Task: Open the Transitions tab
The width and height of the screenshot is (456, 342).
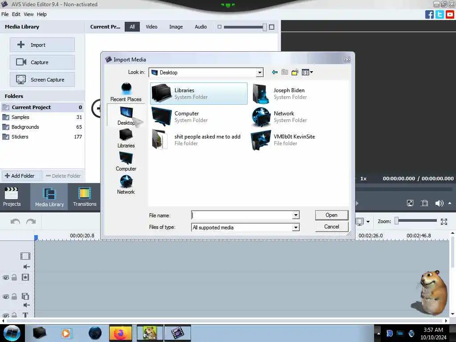Action: pos(85,196)
